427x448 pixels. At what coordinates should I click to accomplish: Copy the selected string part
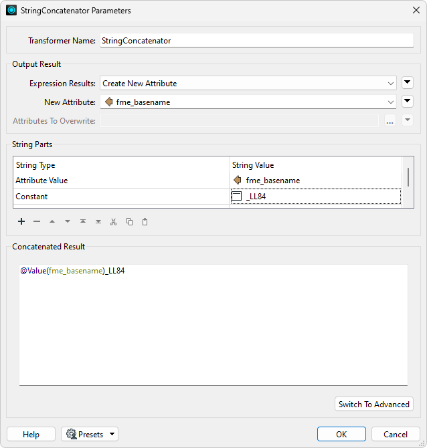coord(129,222)
